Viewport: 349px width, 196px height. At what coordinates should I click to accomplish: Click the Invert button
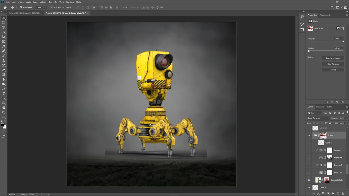(333, 70)
